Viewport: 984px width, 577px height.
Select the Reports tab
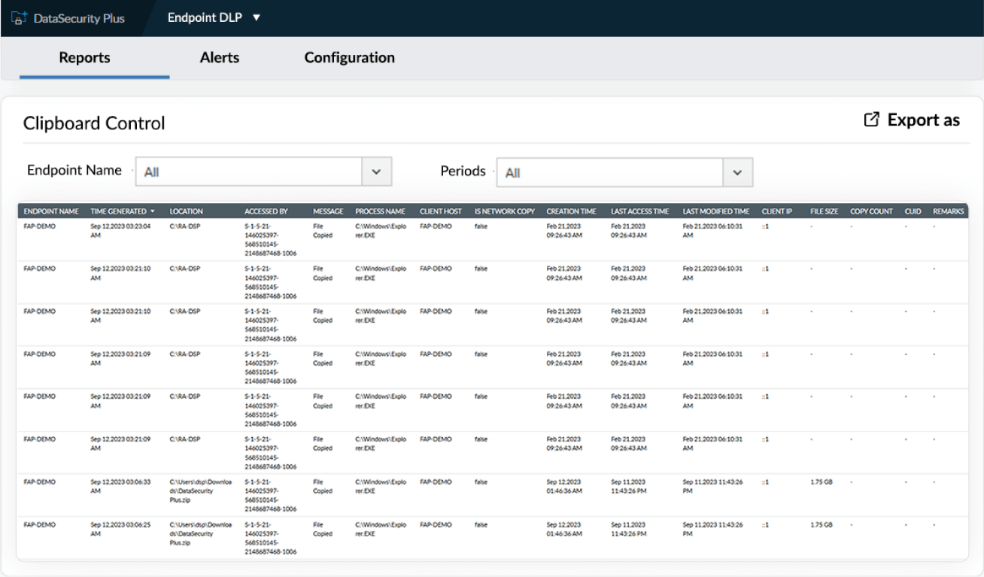click(84, 57)
